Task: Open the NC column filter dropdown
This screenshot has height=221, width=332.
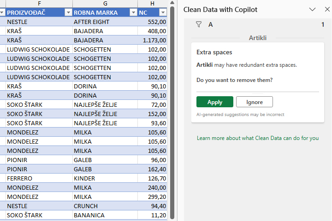Action: (x=163, y=13)
